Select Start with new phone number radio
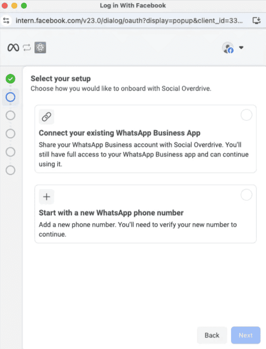 pos(247,195)
